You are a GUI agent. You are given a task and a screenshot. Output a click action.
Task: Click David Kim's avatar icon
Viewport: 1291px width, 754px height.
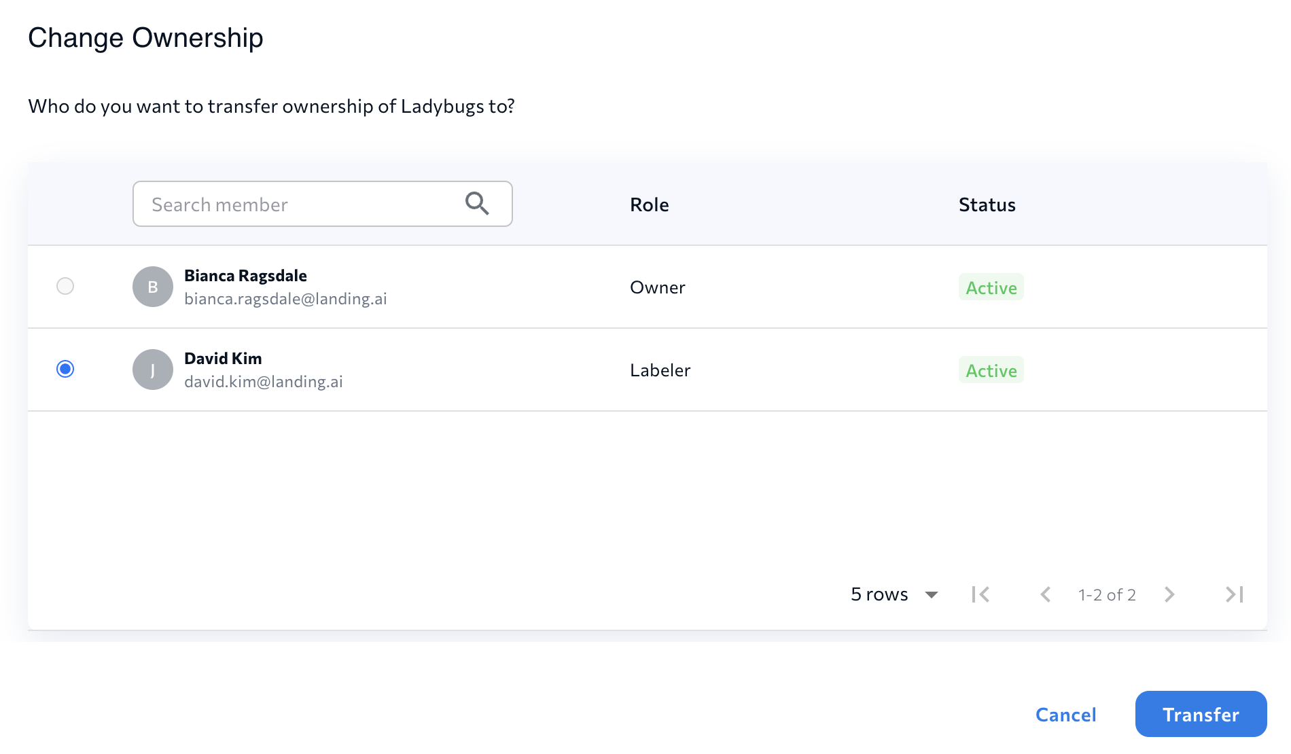(x=153, y=370)
